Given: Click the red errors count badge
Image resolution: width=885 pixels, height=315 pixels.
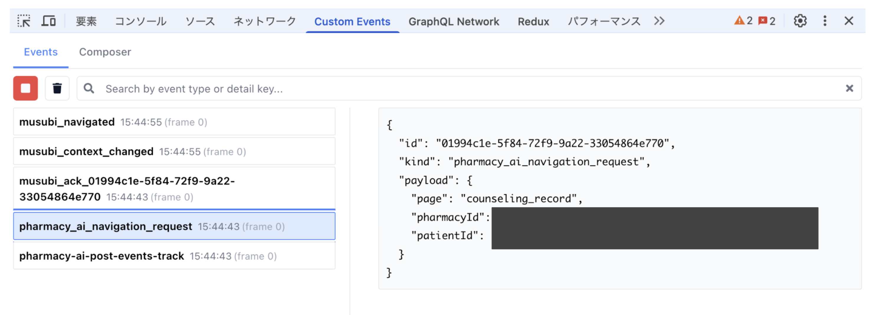Looking at the screenshot, I should (x=767, y=21).
